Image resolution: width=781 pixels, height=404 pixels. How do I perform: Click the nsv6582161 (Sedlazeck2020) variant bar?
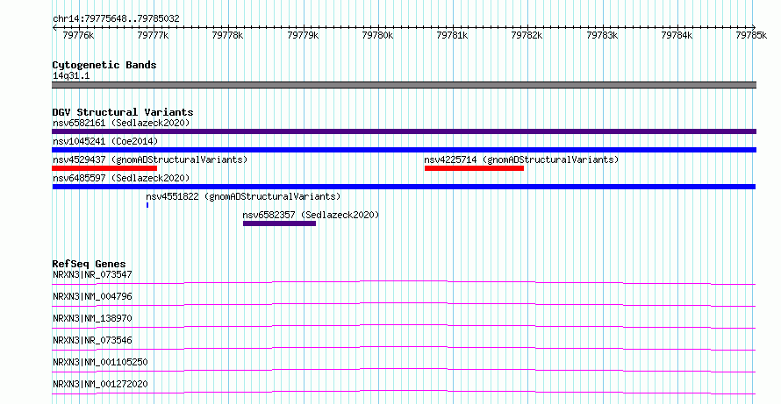click(x=404, y=131)
